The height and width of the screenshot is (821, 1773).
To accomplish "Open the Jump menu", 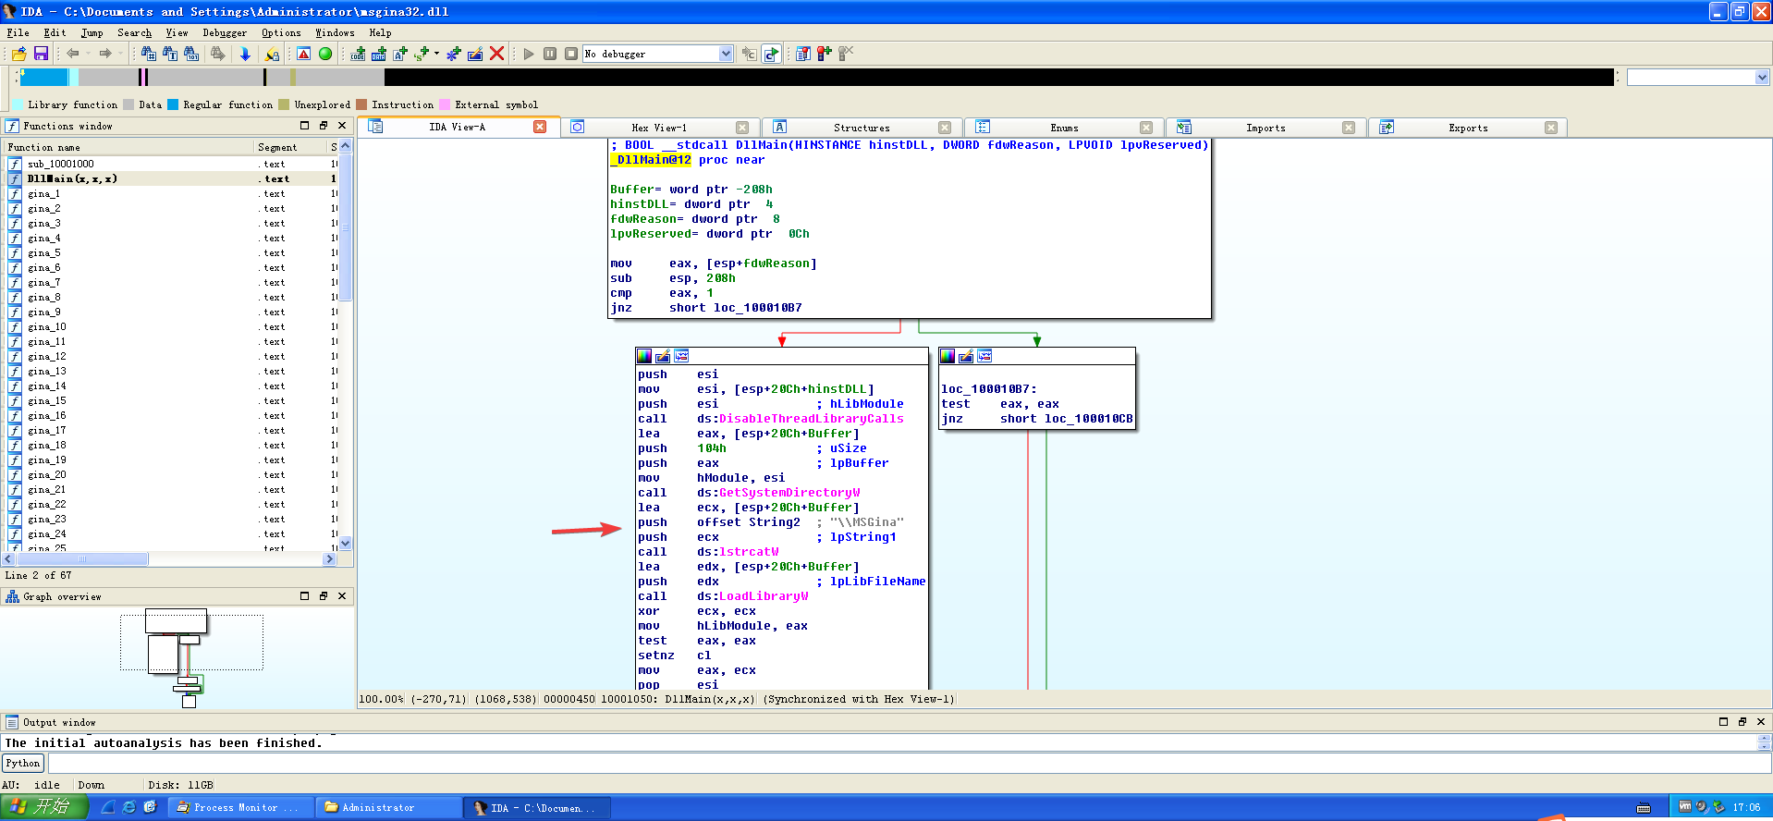I will pos(92,32).
